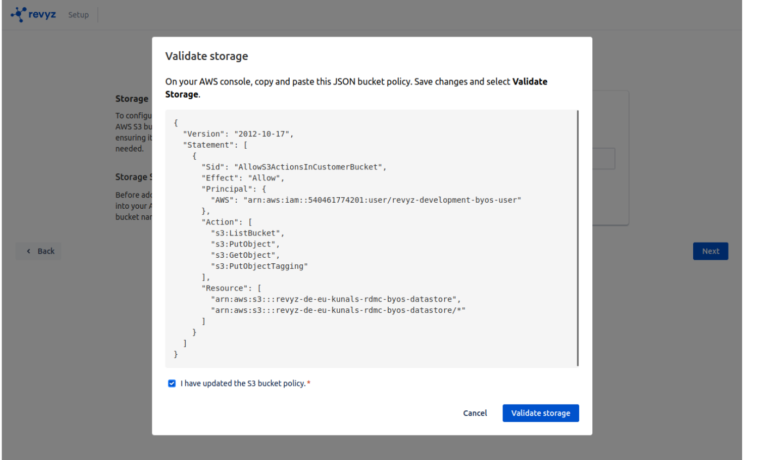Click the Next button
Viewport: 765px width, 460px height.
pos(711,251)
